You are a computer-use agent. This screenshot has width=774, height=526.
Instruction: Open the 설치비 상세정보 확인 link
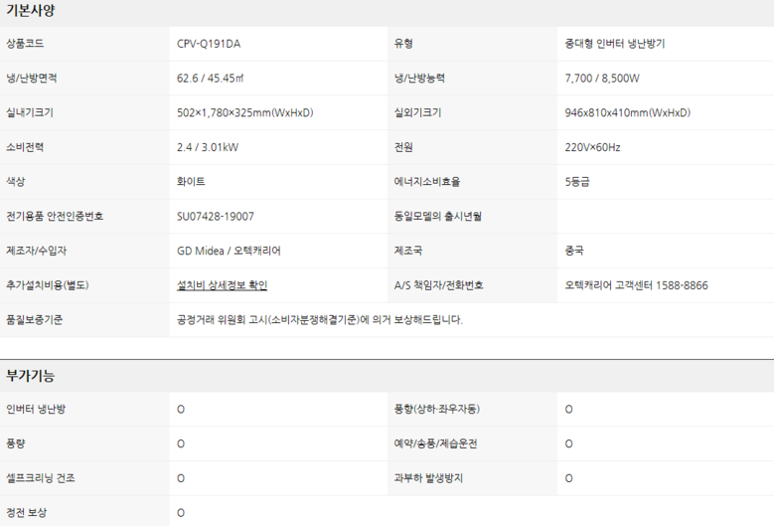[222, 285]
